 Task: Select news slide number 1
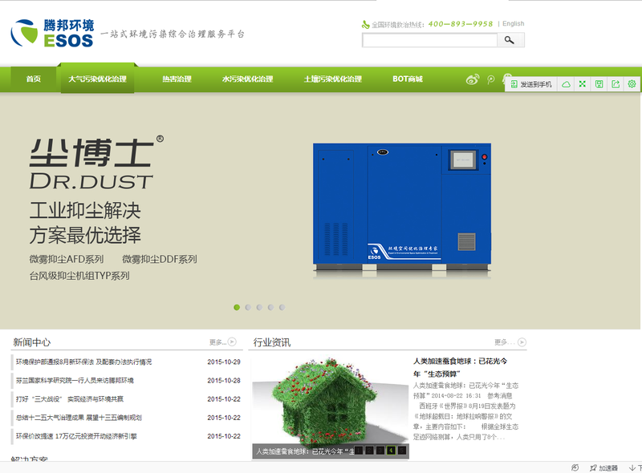359,451
